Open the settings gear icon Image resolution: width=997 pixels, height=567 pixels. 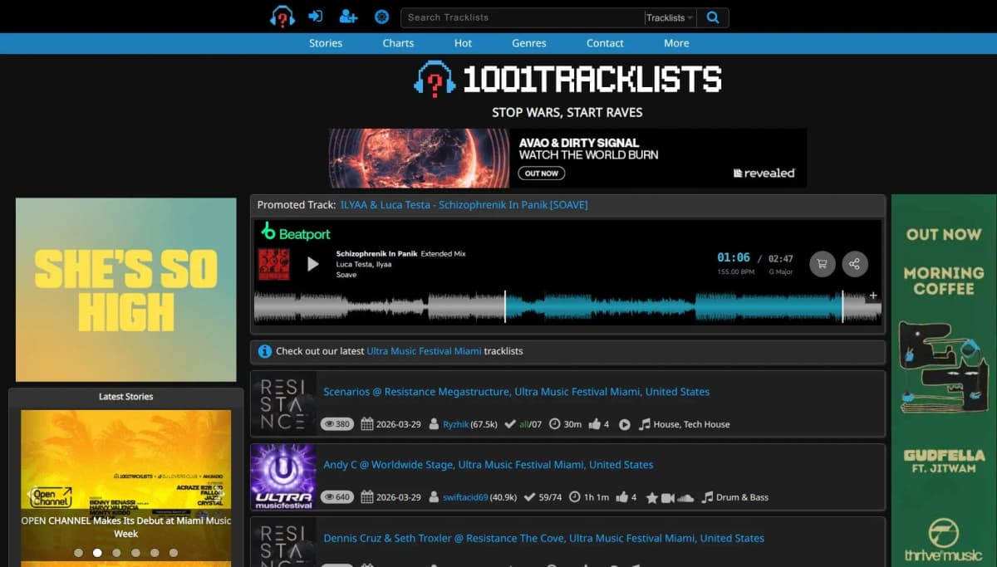pos(381,17)
